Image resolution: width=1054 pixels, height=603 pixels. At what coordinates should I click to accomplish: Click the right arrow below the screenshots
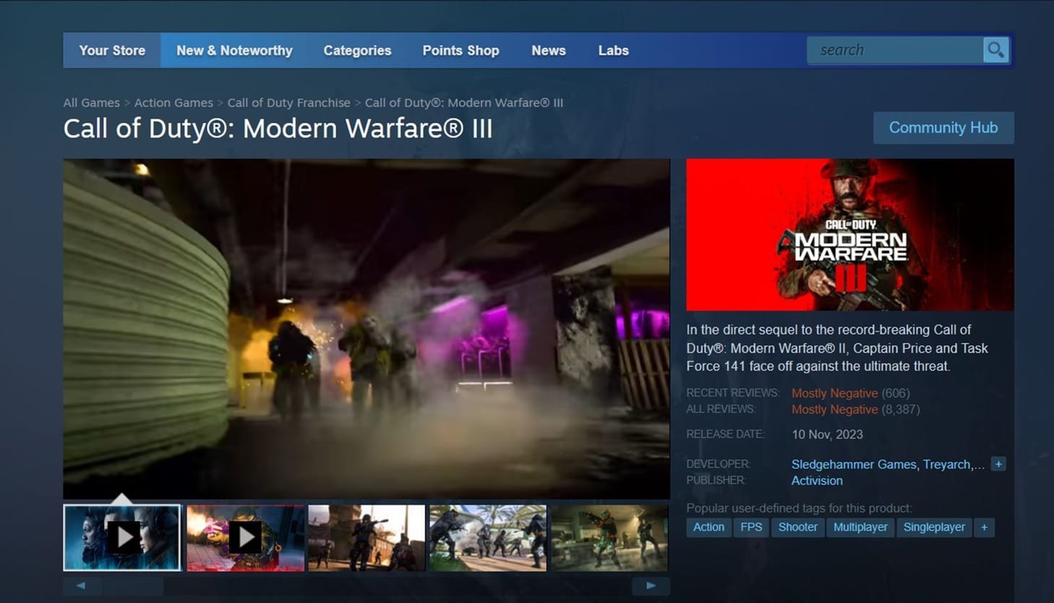click(x=650, y=586)
